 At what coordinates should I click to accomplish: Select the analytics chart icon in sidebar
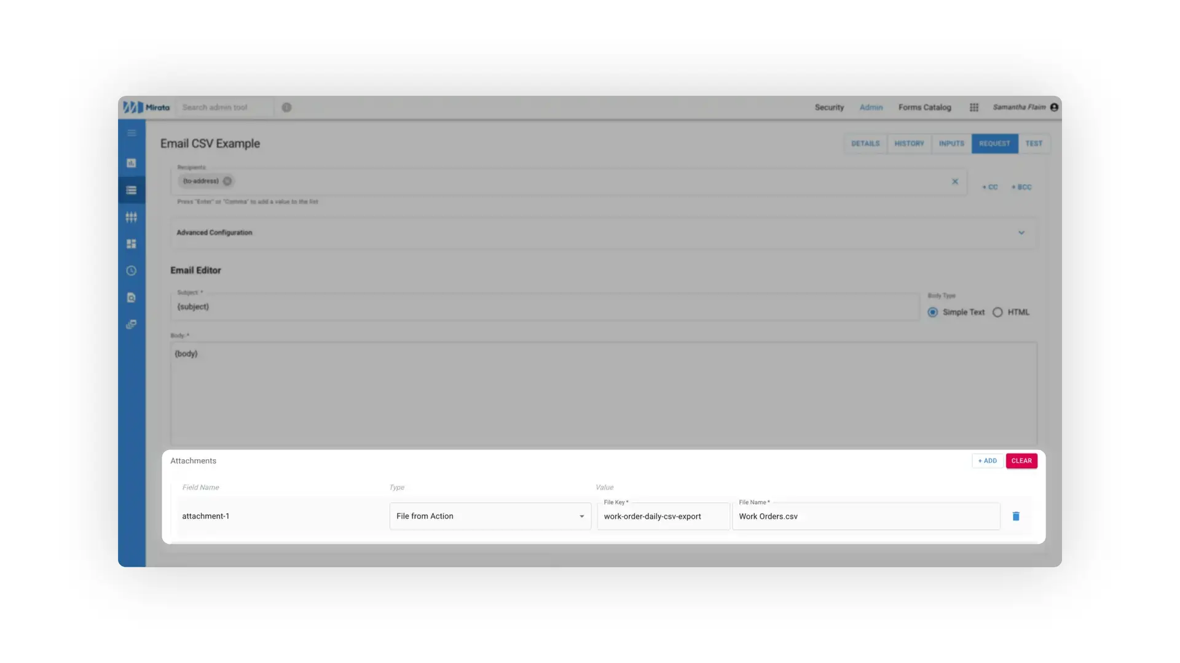[x=132, y=163]
